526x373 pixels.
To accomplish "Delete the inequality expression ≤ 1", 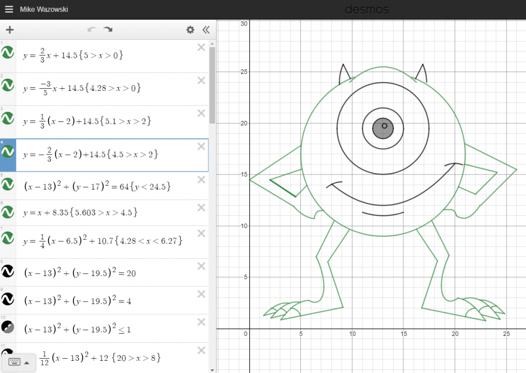I will tap(201, 322).
